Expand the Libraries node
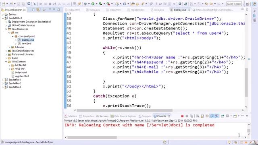The image size is (258, 145). pos(9,47)
